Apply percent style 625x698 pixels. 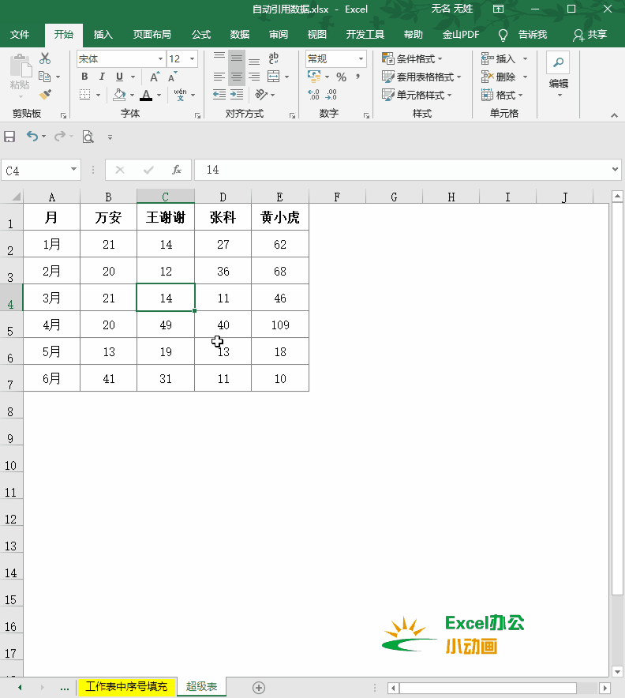pos(341,77)
